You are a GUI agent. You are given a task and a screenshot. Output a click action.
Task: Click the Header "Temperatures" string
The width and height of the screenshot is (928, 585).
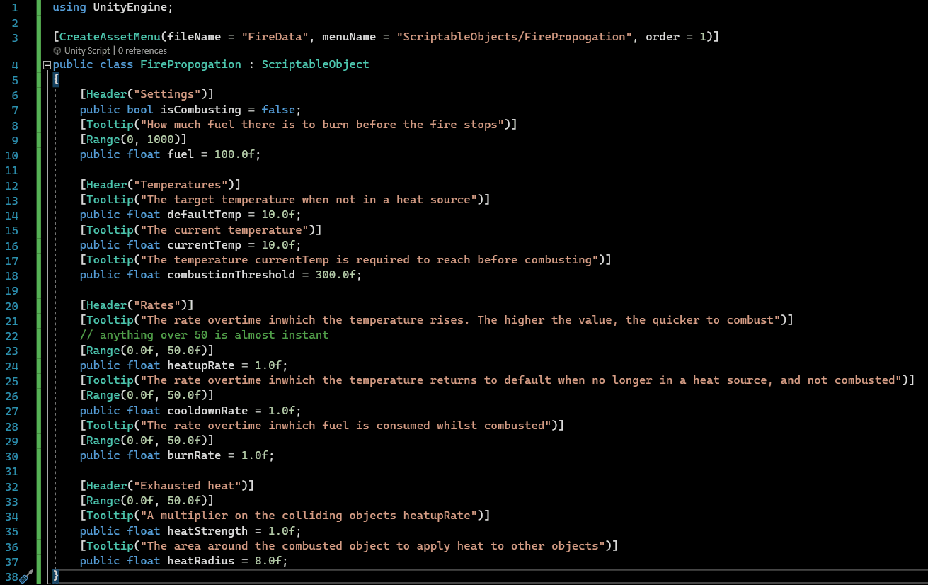click(x=181, y=185)
